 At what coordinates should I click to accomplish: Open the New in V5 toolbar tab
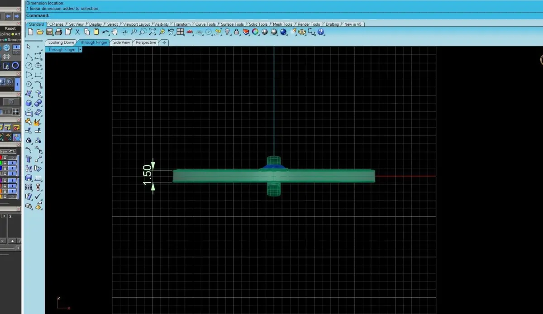pyautogui.click(x=353, y=24)
